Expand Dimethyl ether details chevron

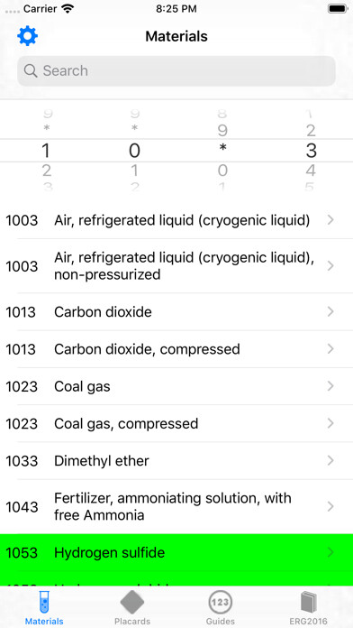click(330, 460)
